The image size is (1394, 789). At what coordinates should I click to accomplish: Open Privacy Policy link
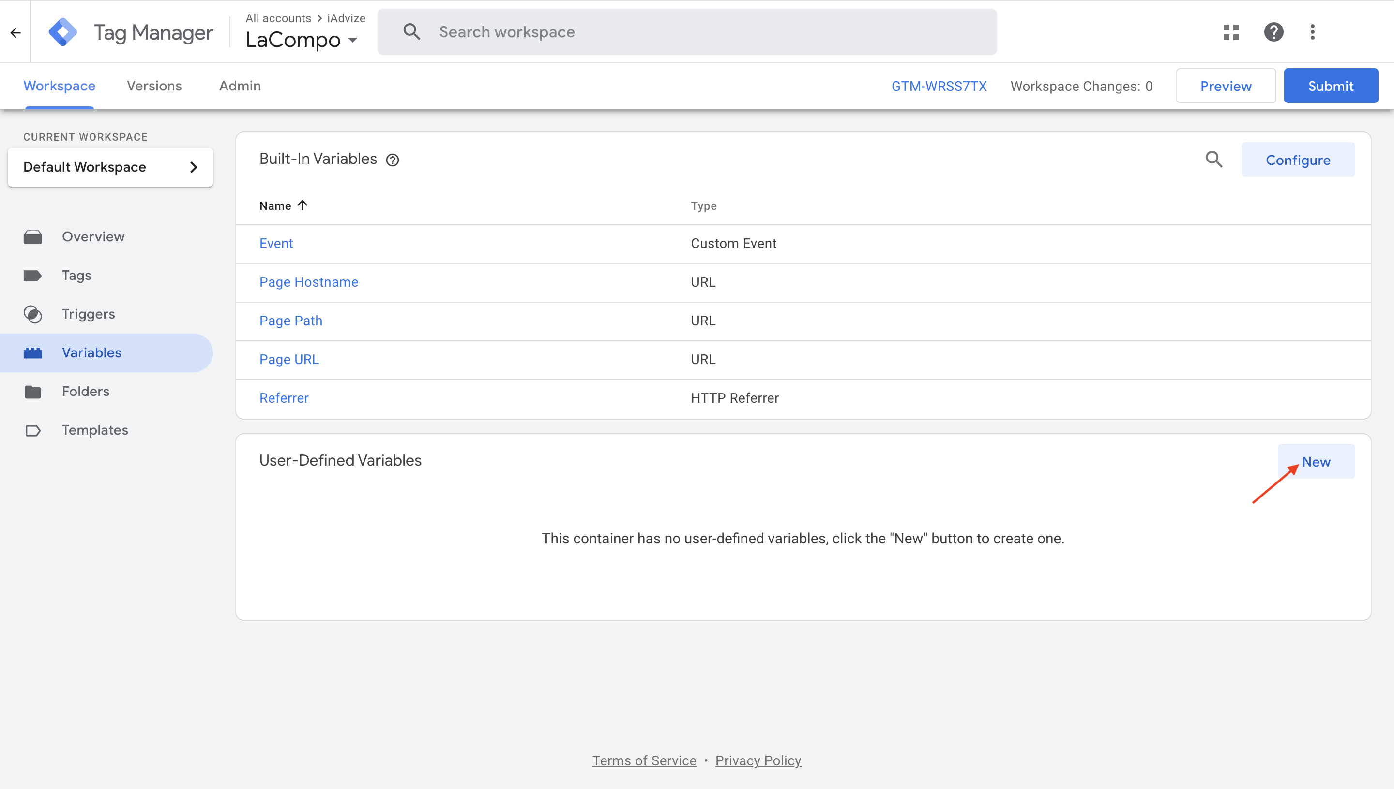point(758,761)
